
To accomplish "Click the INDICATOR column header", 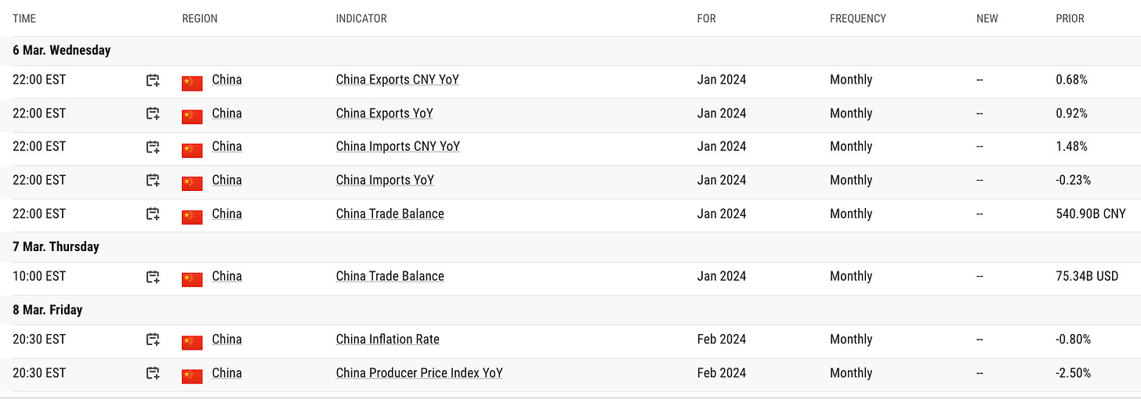I will pyautogui.click(x=361, y=19).
